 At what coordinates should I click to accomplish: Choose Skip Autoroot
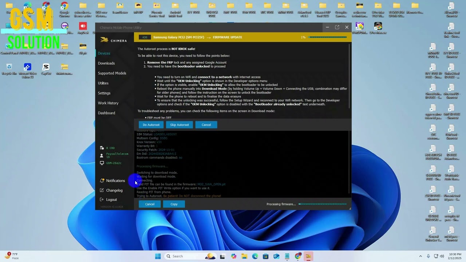tap(179, 125)
